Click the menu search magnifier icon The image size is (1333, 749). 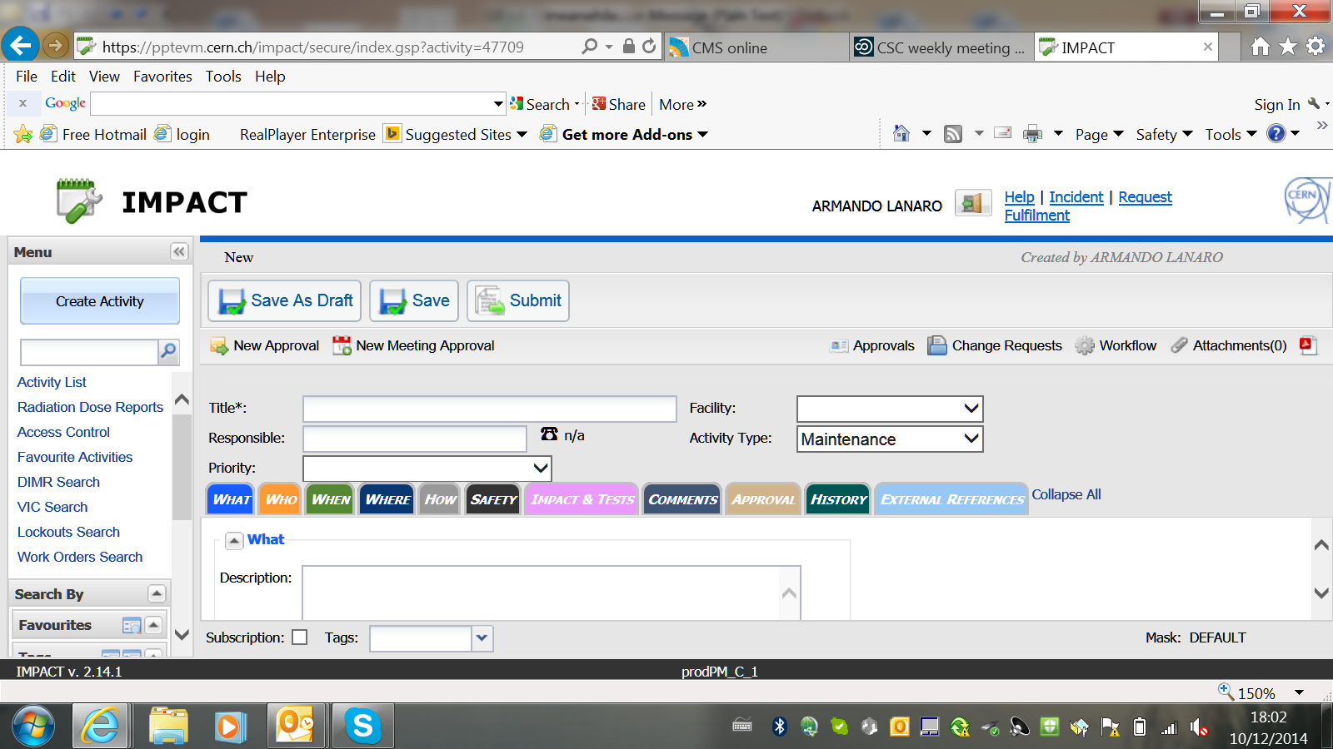pos(168,352)
